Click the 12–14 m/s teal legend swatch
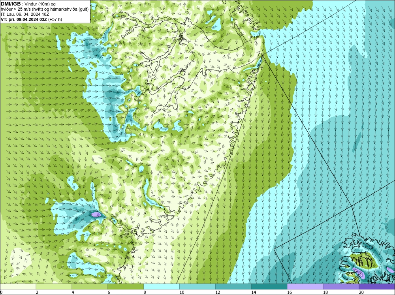 tap(233, 287)
